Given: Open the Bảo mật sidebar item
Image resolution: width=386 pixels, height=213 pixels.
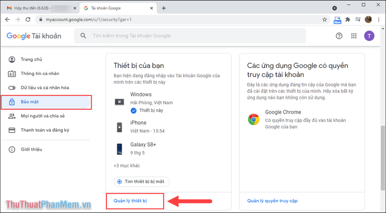Looking at the screenshot, I should pyautogui.click(x=46, y=102).
